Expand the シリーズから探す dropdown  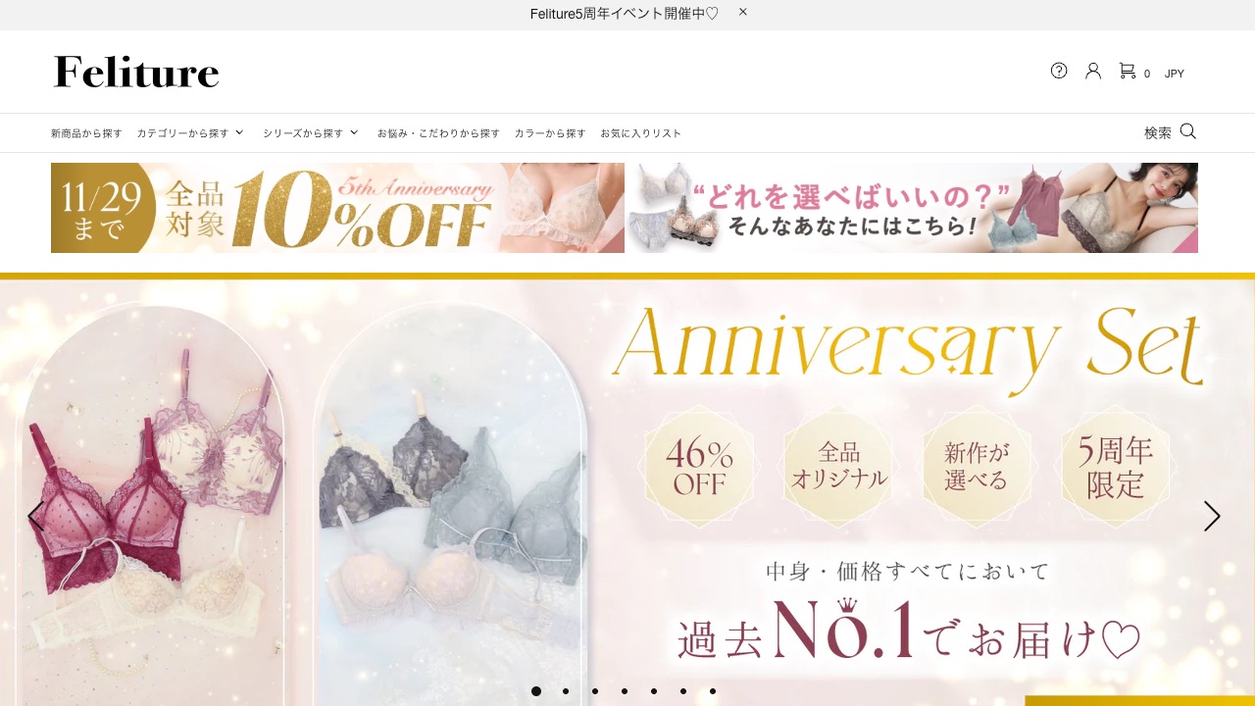(311, 133)
